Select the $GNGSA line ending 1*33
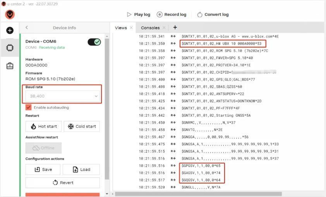Image resolution: width=326 pixels, height=197 pixels. tap(230, 144)
